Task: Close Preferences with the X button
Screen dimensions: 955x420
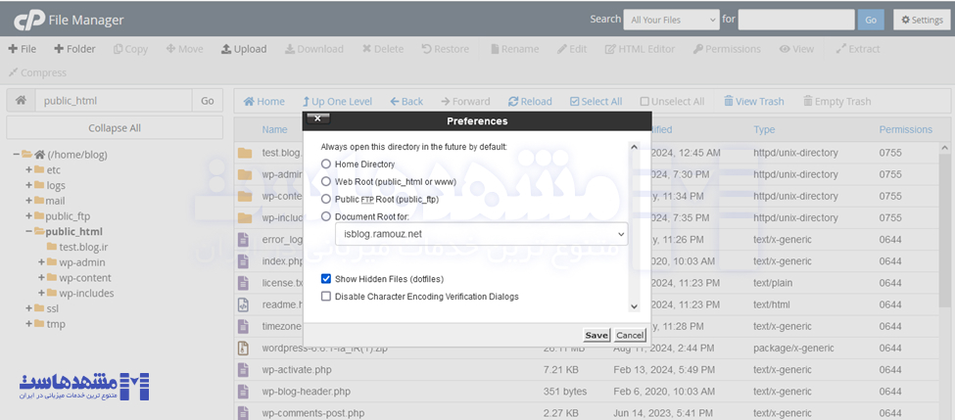Action: pyautogui.click(x=318, y=118)
